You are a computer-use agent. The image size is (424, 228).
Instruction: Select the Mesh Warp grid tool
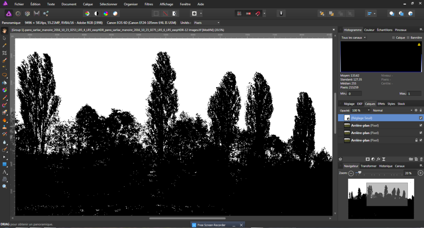(4, 179)
